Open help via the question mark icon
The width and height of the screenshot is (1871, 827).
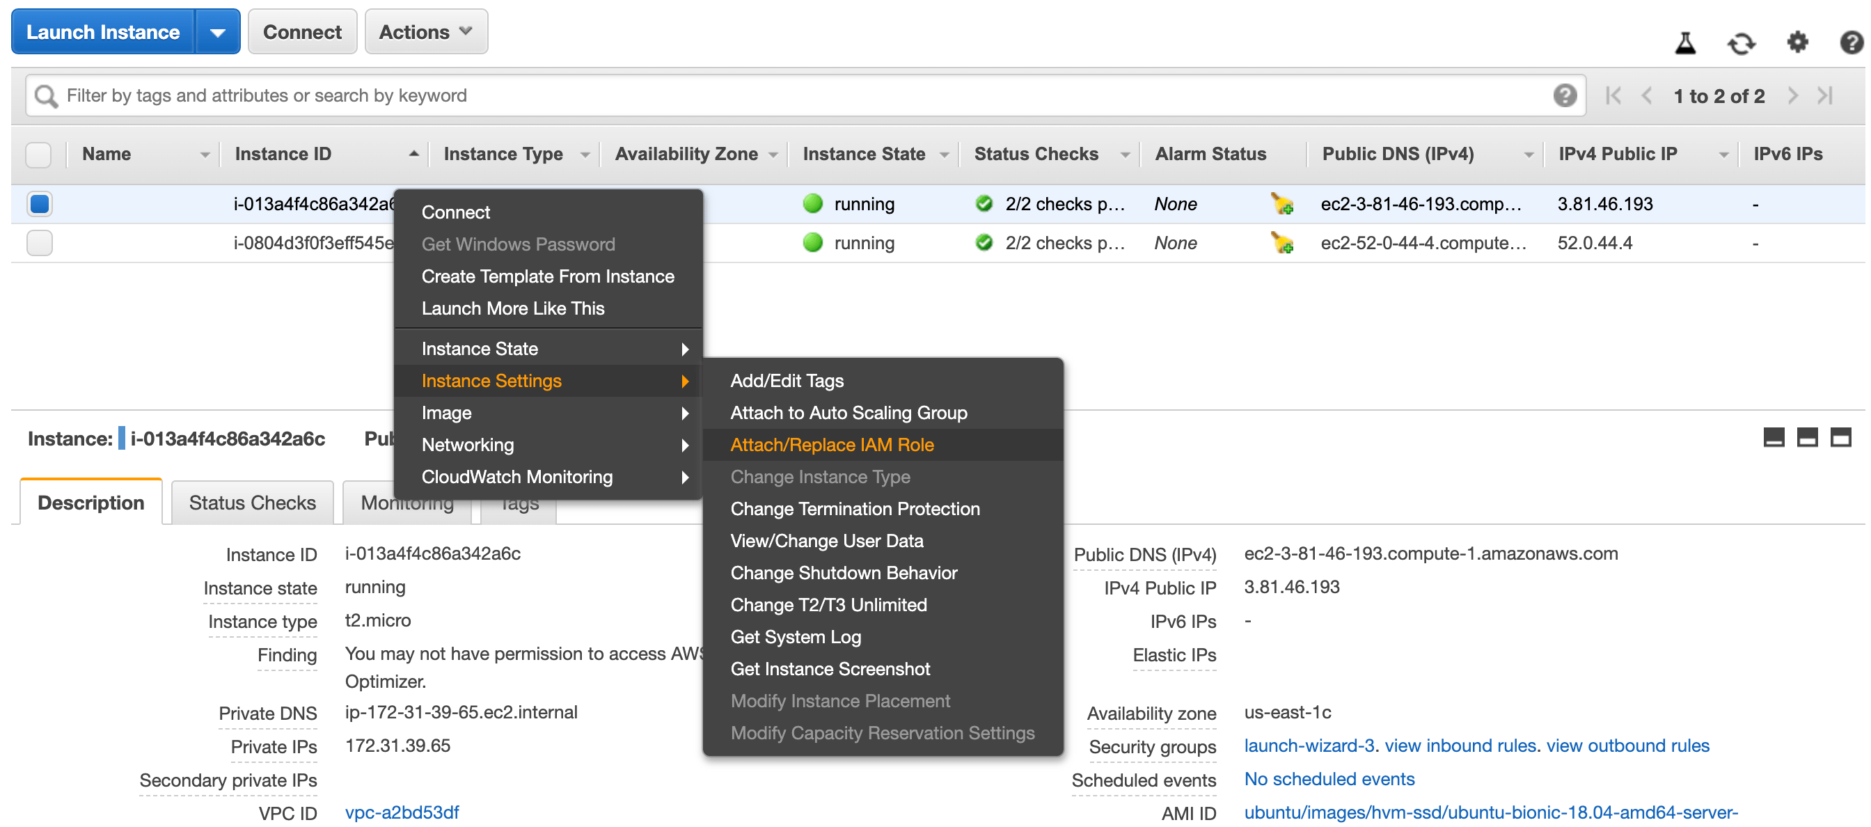pyautogui.click(x=1850, y=43)
